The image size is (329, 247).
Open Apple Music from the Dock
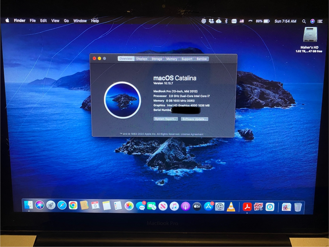point(174,206)
